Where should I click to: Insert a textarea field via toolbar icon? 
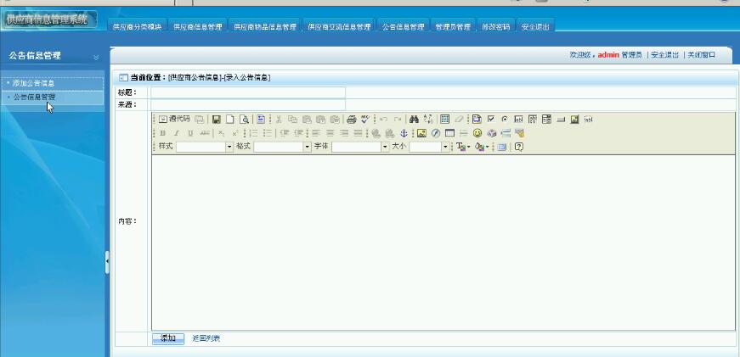(533, 120)
